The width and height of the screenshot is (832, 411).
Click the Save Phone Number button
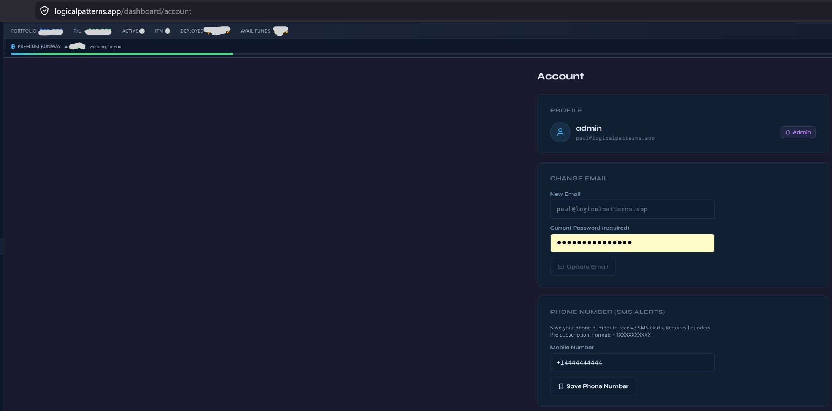[593, 386]
